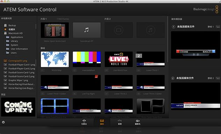Screen dimensions: 221x134
Task: Click the Blackmagicdesign logo
Action: [206, 9]
